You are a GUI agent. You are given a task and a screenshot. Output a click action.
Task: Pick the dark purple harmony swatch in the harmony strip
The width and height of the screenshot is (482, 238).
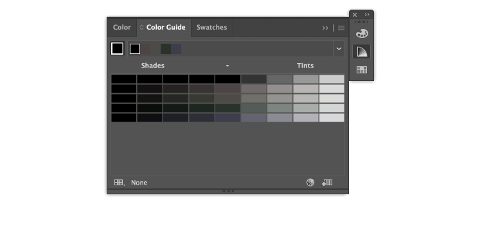pos(176,49)
